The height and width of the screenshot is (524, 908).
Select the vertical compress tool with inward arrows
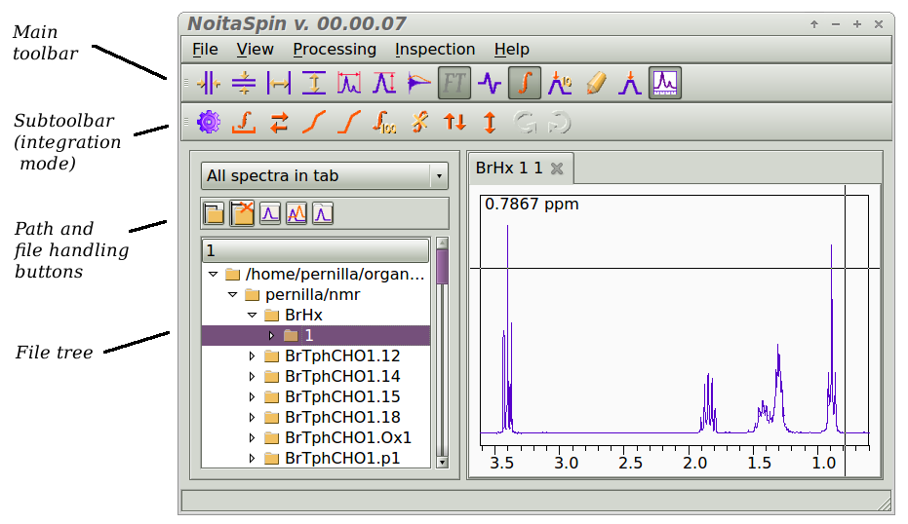click(244, 84)
